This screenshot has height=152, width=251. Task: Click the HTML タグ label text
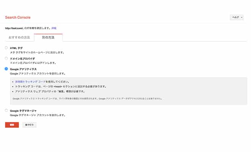(16, 48)
